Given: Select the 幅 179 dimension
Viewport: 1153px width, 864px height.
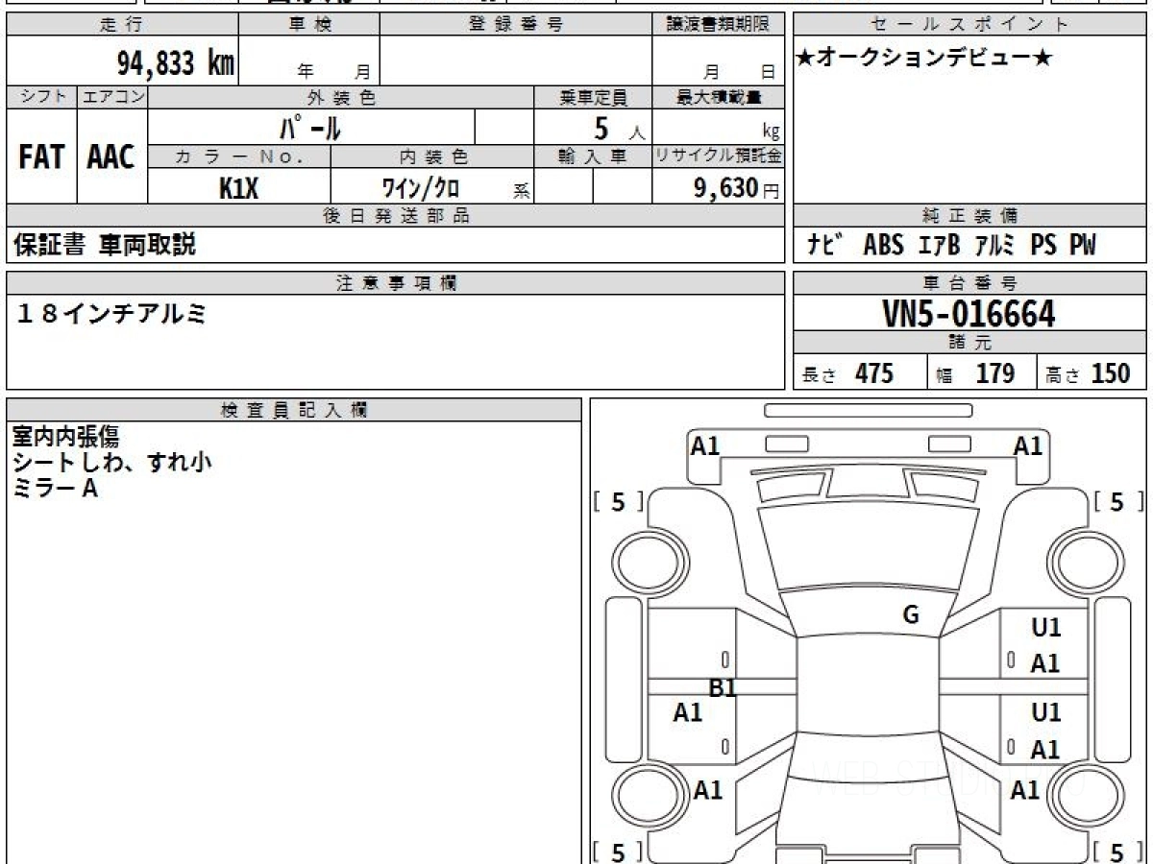Looking at the screenshot, I should [x=975, y=373].
